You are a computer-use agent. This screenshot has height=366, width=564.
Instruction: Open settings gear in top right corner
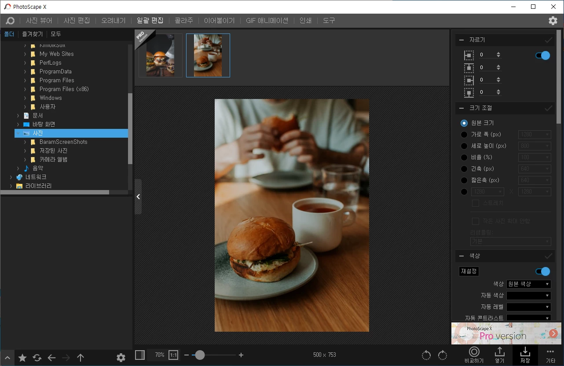553,21
